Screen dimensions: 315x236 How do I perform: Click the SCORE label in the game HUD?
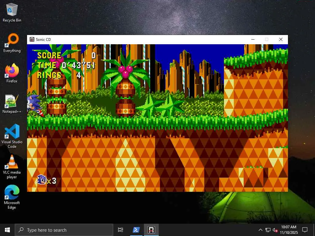click(49, 56)
